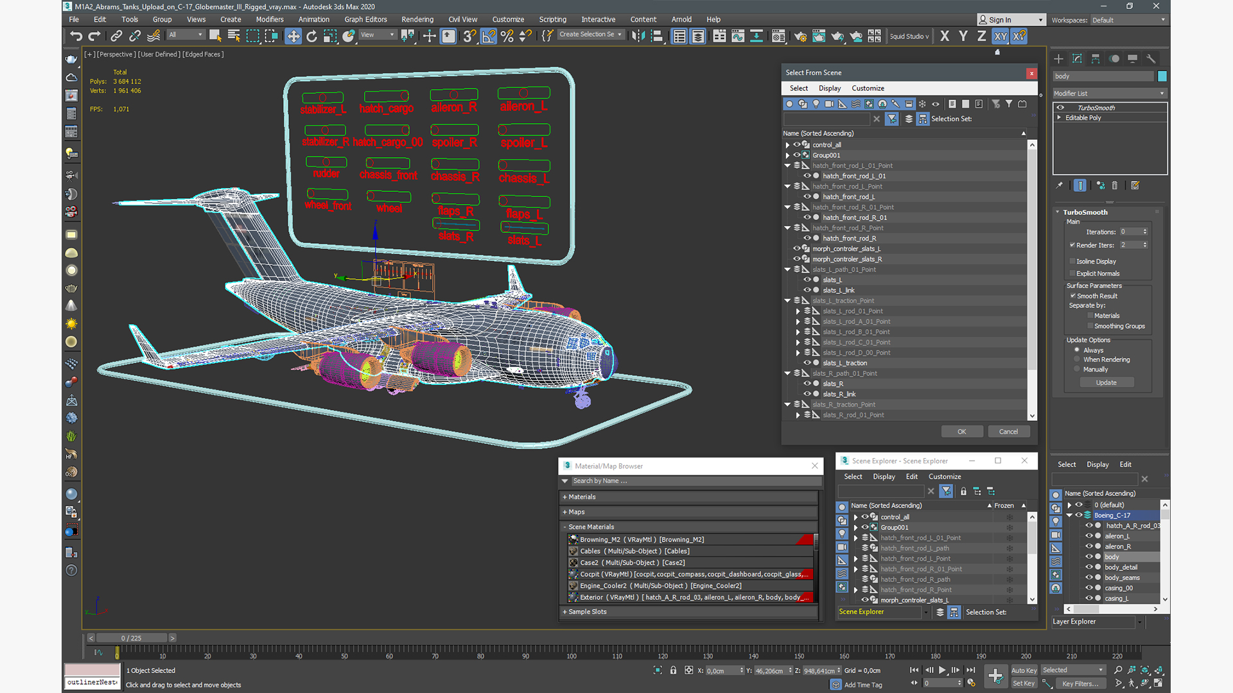
Task: Open the Workspaces Default dropdown
Action: click(1128, 20)
